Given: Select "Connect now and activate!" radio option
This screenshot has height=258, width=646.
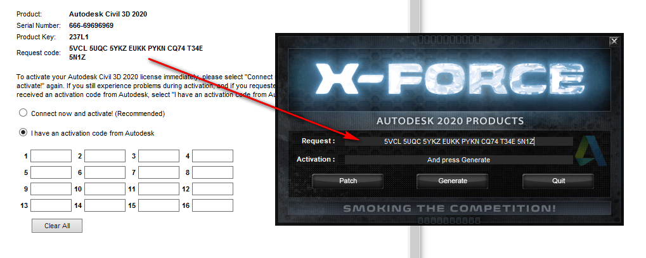Looking at the screenshot, I should (x=23, y=113).
